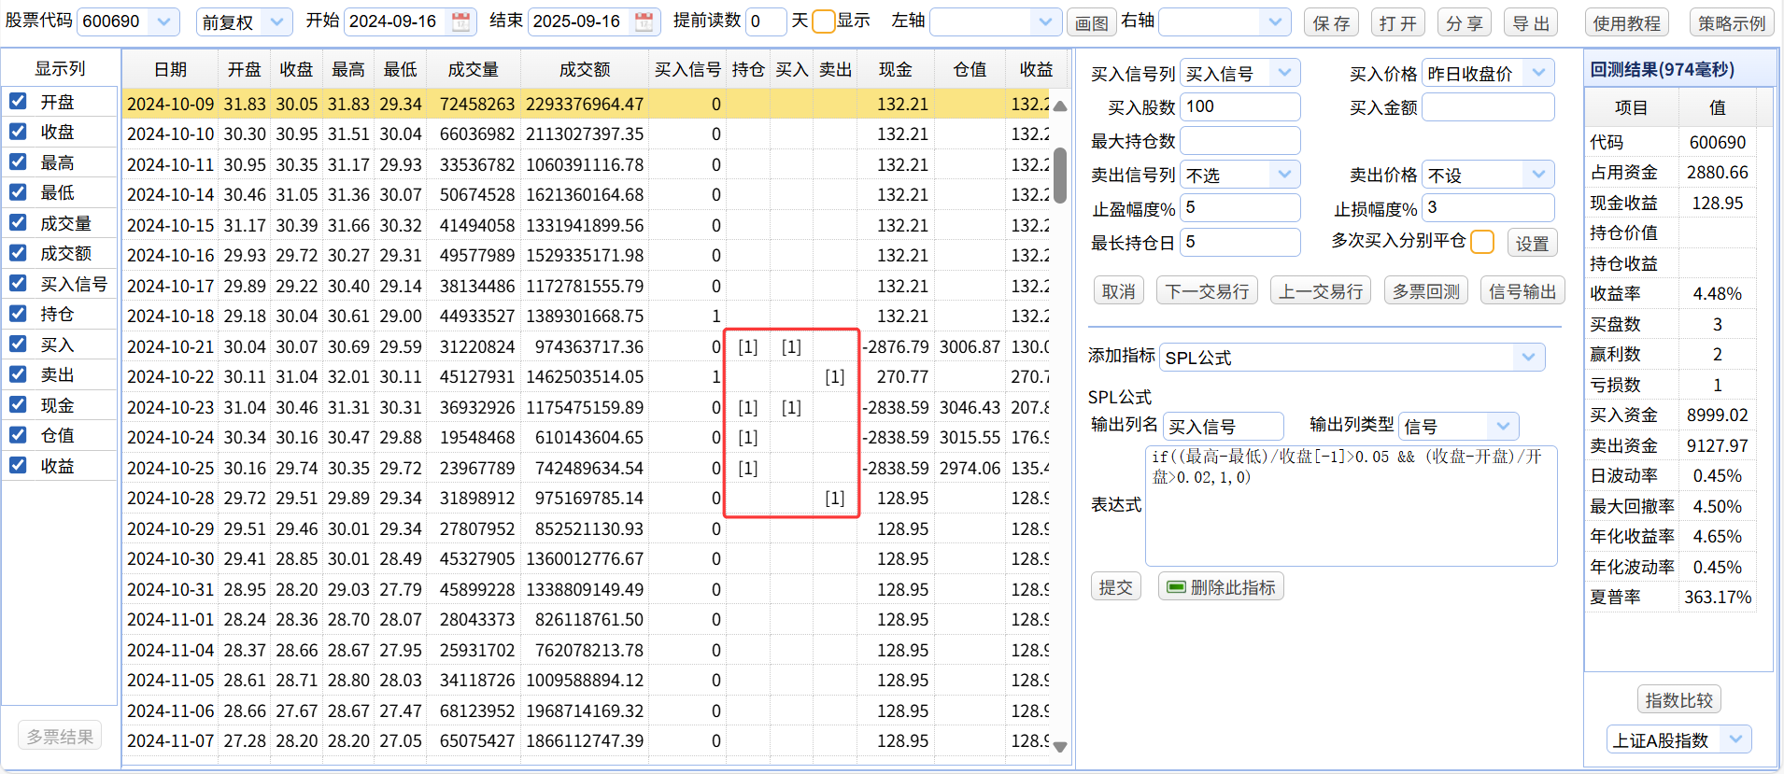
Task: Enable the 多次买入分别平仓 checkbox
Action: 1481,243
